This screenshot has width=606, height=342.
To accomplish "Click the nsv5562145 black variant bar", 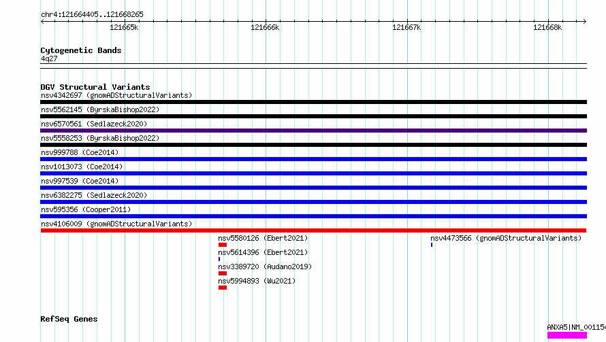I will click(x=313, y=116).
